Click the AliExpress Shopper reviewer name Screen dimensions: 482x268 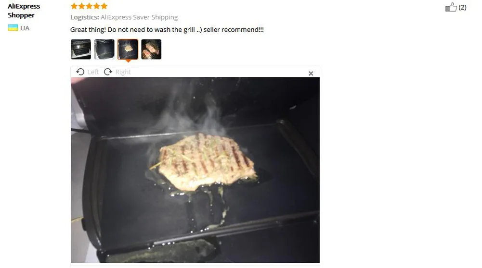coord(24,11)
